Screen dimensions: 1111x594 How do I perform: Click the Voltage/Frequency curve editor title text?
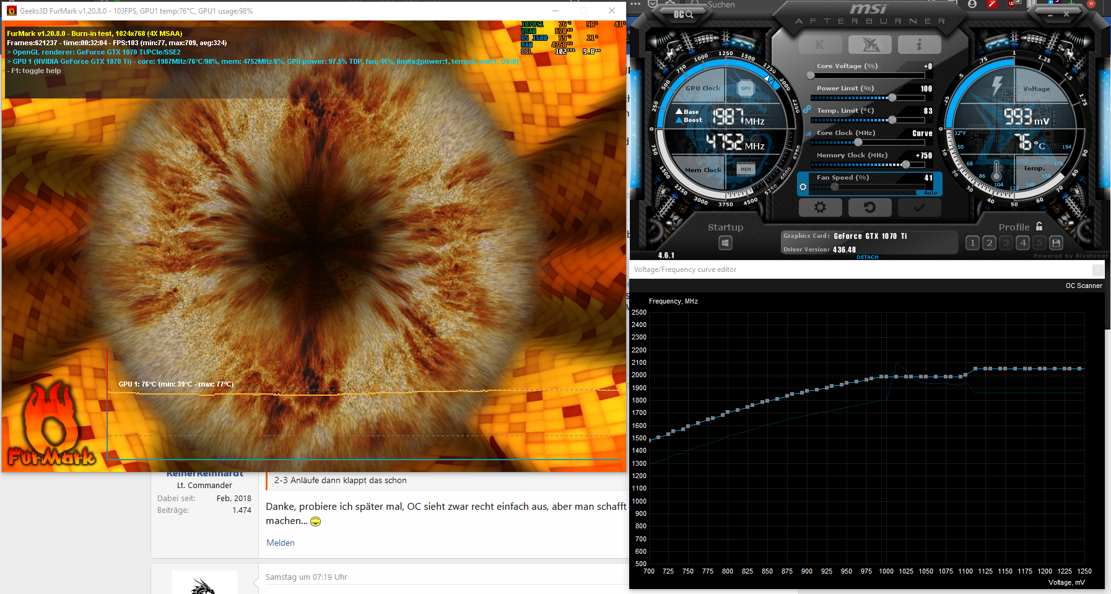[685, 269]
